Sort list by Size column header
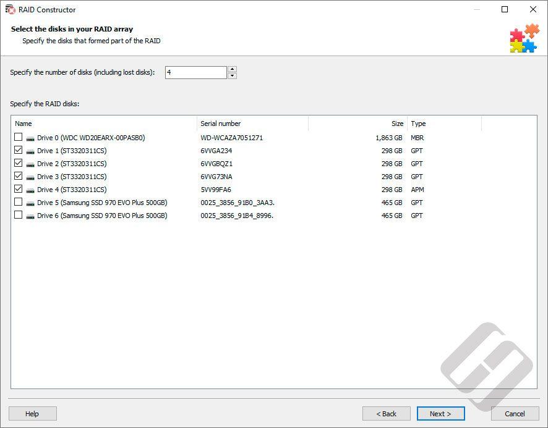Screen dimensions: 548x428 click(358, 124)
